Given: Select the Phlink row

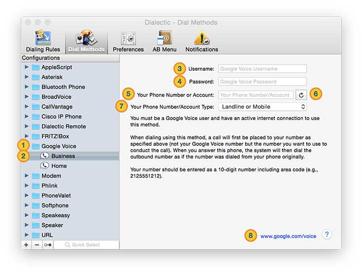Looking at the screenshot, I should pyautogui.click(x=70, y=186).
